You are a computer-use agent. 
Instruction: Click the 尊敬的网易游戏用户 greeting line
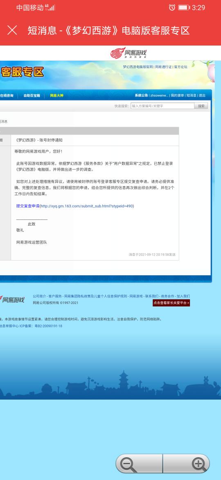38,151
